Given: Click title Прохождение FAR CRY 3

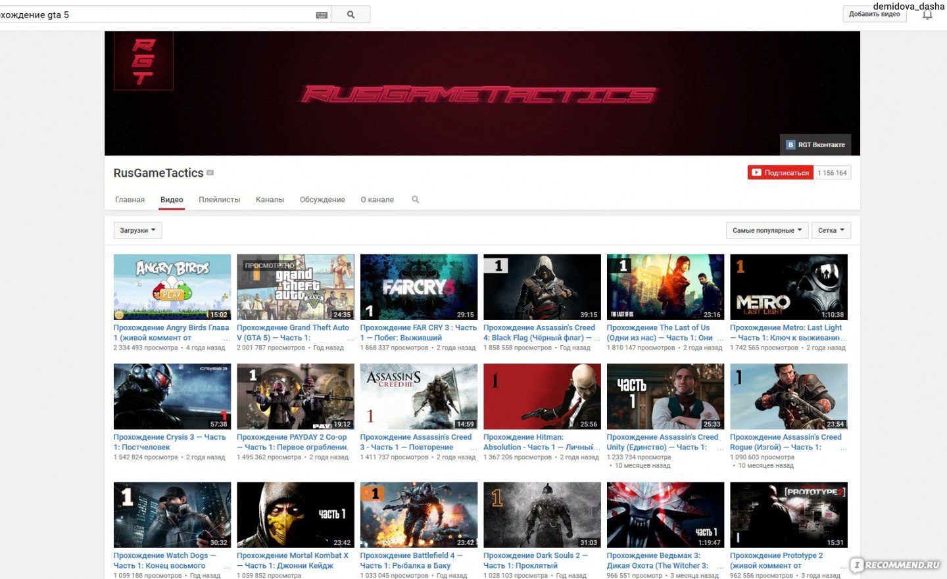Looking at the screenshot, I should tap(418, 333).
